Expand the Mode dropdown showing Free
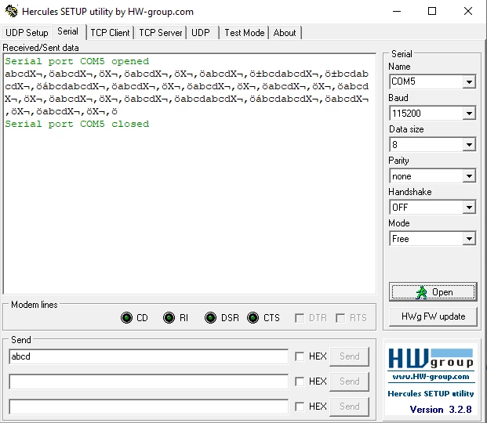Viewport: 487px width, 423px height. click(469, 239)
